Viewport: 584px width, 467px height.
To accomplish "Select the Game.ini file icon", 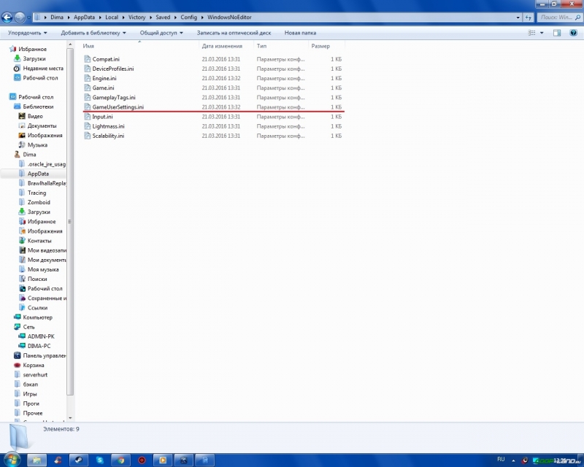I will click(x=88, y=88).
